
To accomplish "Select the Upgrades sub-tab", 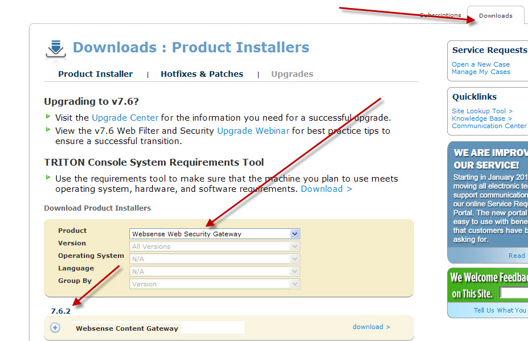I will (x=292, y=74).
